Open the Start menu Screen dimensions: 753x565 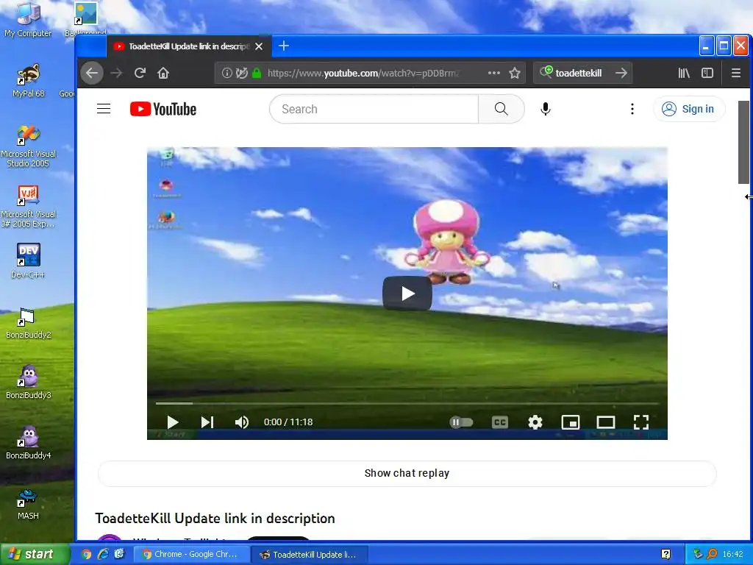tap(35, 554)
